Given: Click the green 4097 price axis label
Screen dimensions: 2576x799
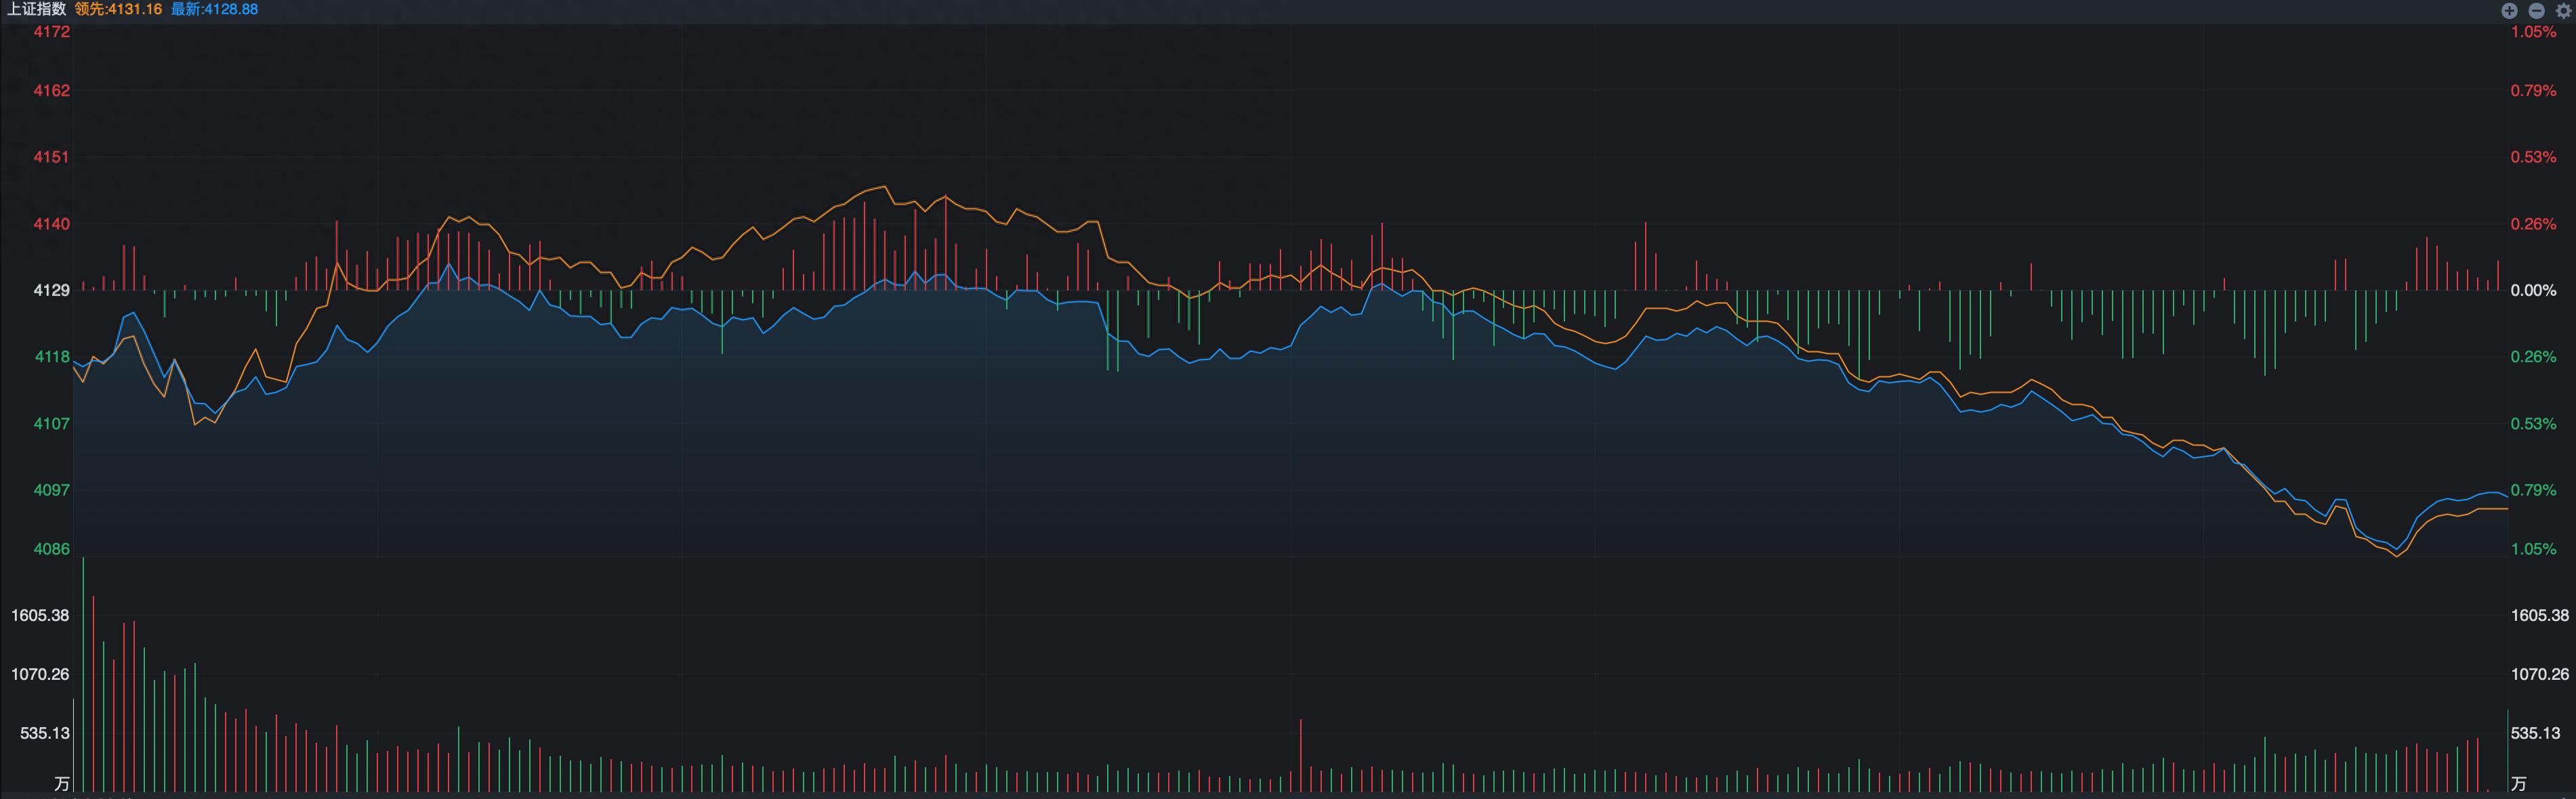Looking at the screenshot, I should tap(51, 490).
